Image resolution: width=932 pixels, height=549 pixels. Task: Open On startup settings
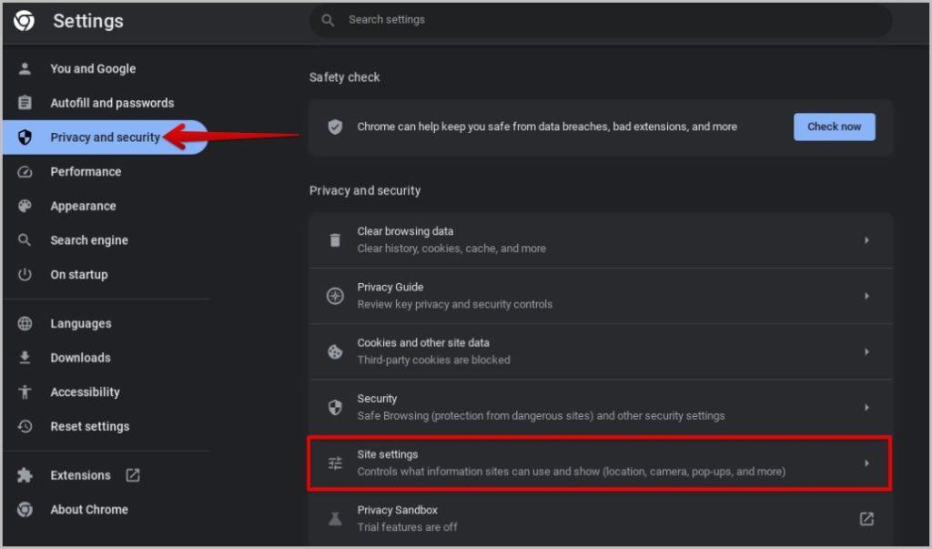pos(106,274)
